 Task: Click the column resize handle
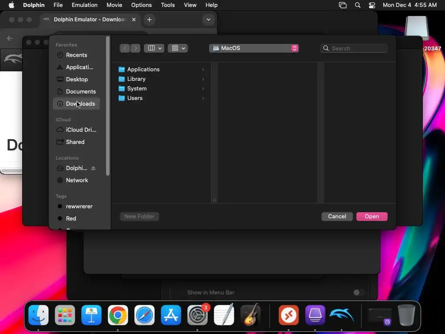pos(215,200)
